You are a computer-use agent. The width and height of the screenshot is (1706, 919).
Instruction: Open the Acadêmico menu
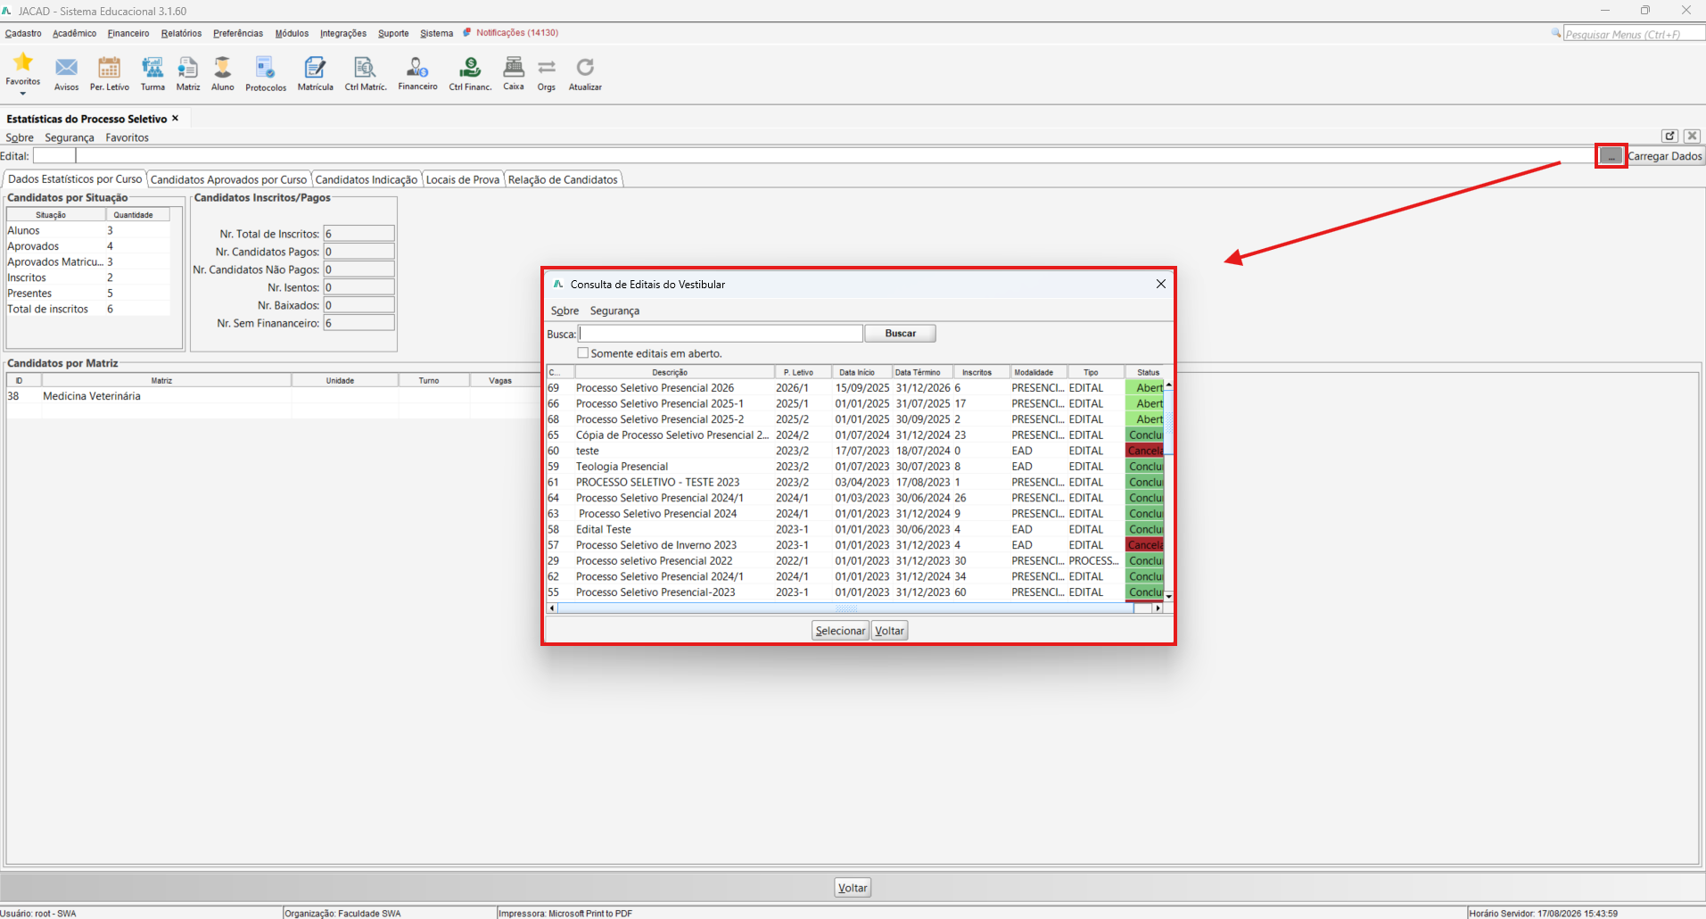point(74,33)
